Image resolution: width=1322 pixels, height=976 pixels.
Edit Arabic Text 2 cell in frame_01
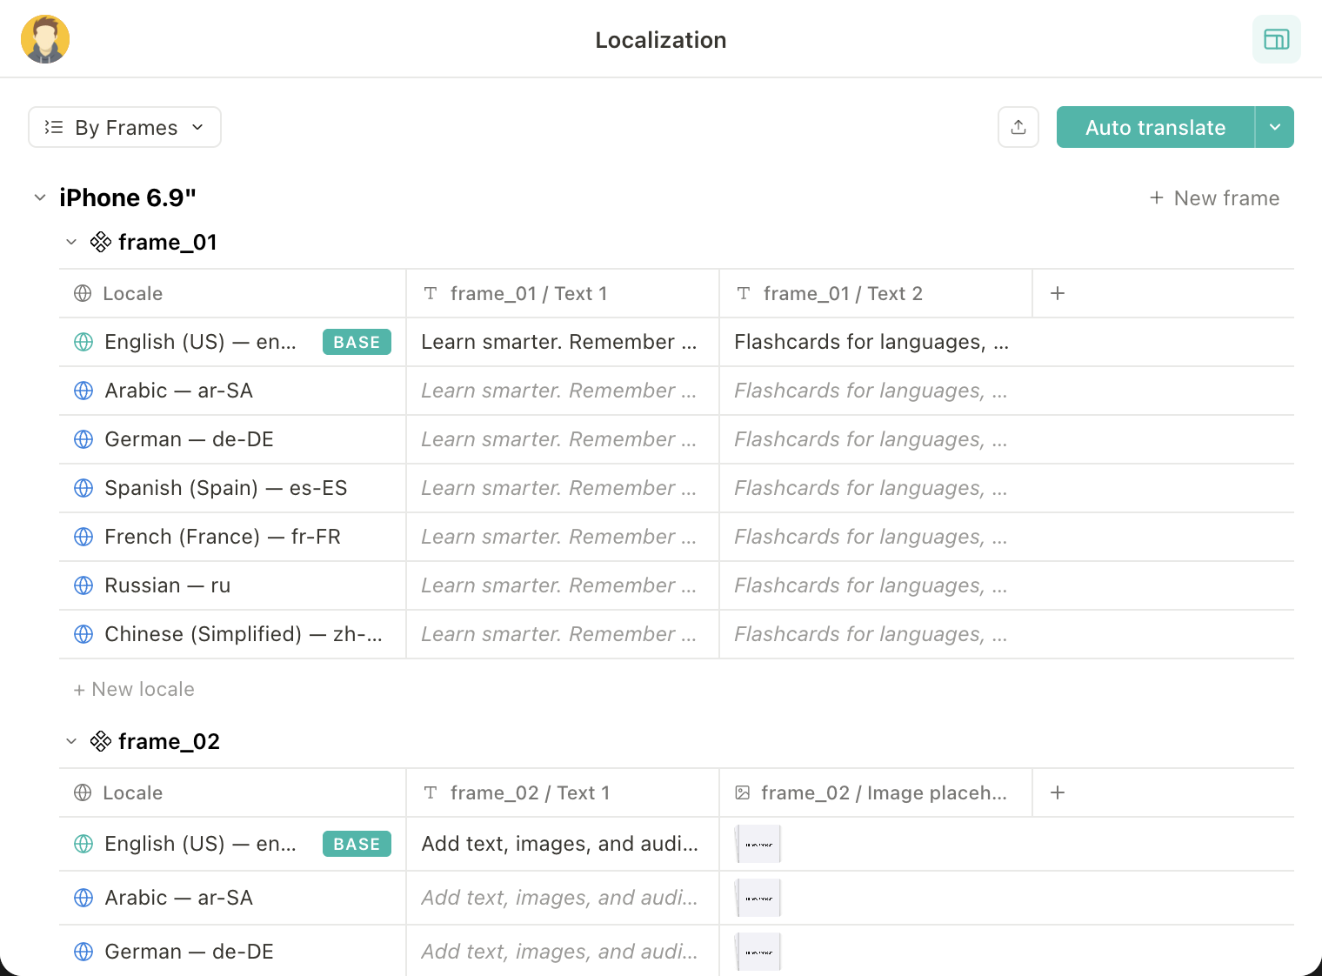[x=876, y=391]
